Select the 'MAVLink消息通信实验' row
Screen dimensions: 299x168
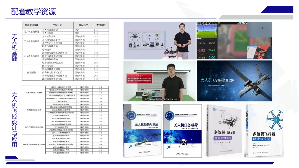65,119
